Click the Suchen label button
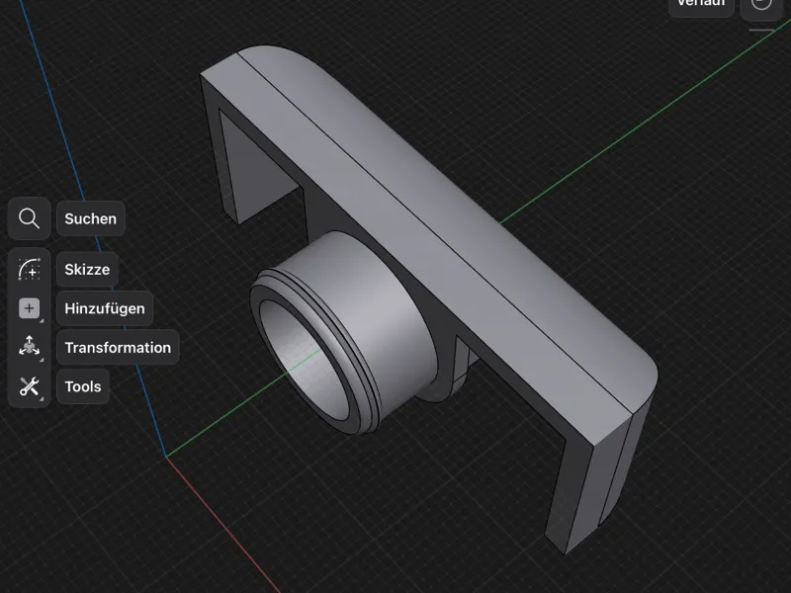Screen dimensions: 791x593 [x=91, y=218]
